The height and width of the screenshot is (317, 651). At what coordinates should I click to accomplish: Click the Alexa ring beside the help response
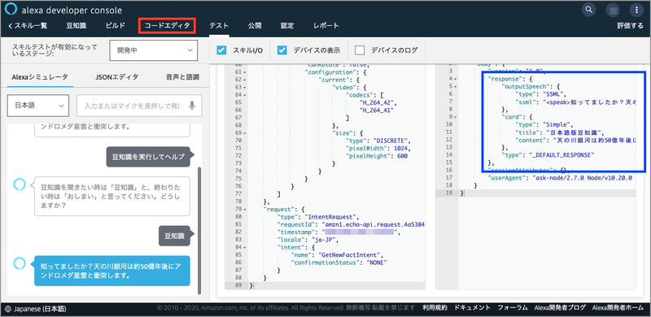(x=20, y=185)
